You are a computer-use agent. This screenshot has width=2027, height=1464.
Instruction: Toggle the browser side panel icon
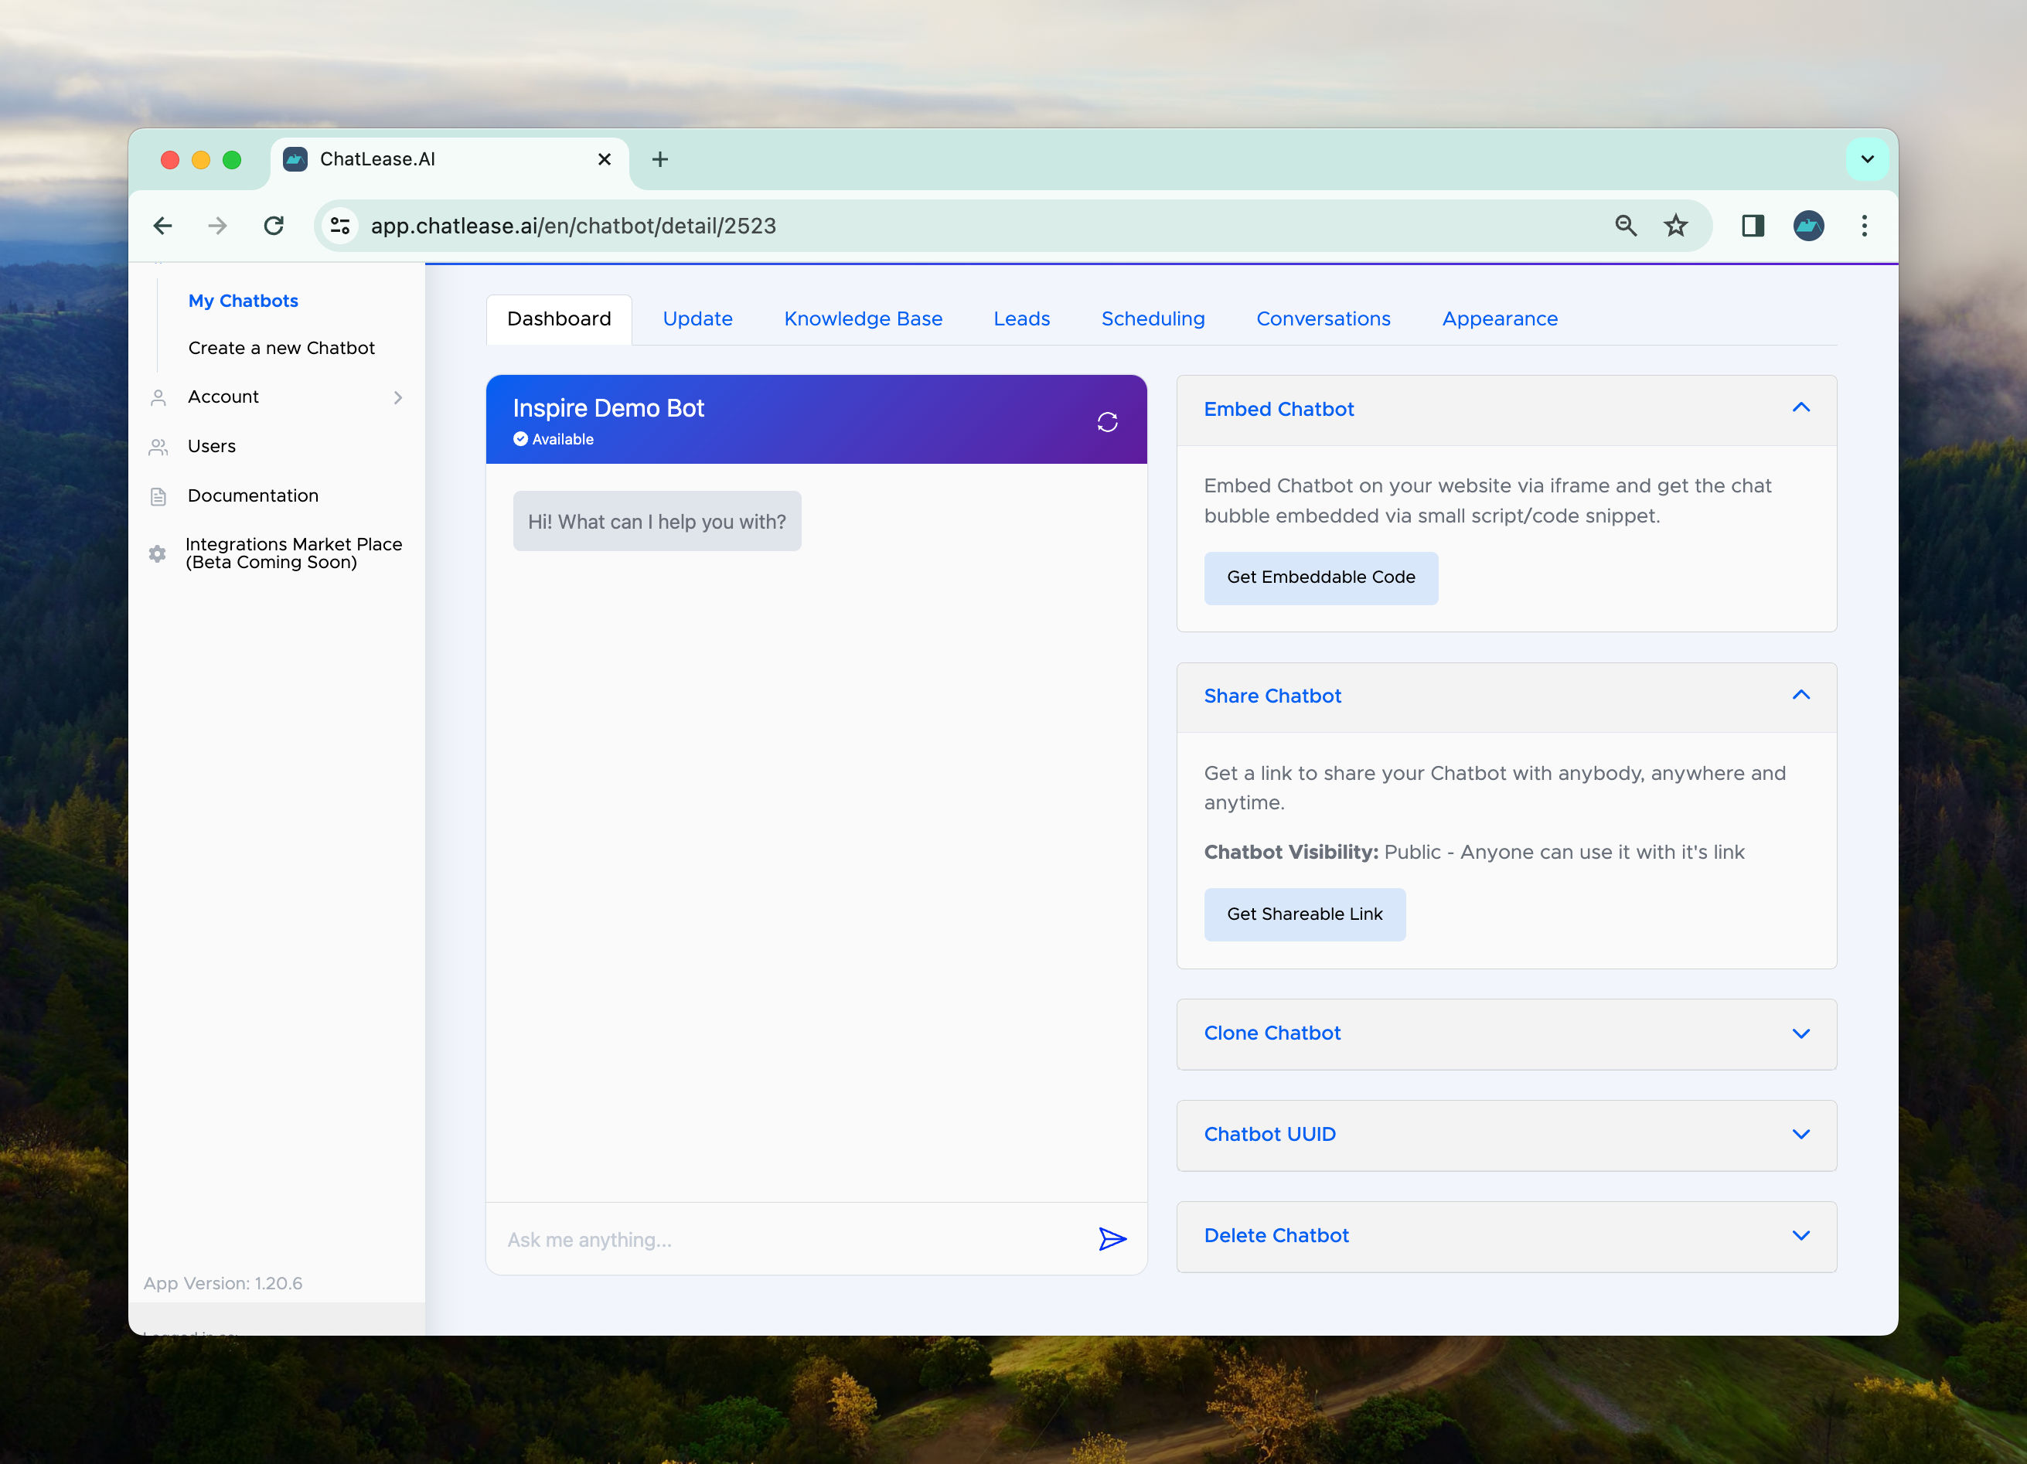[1752, 226]
